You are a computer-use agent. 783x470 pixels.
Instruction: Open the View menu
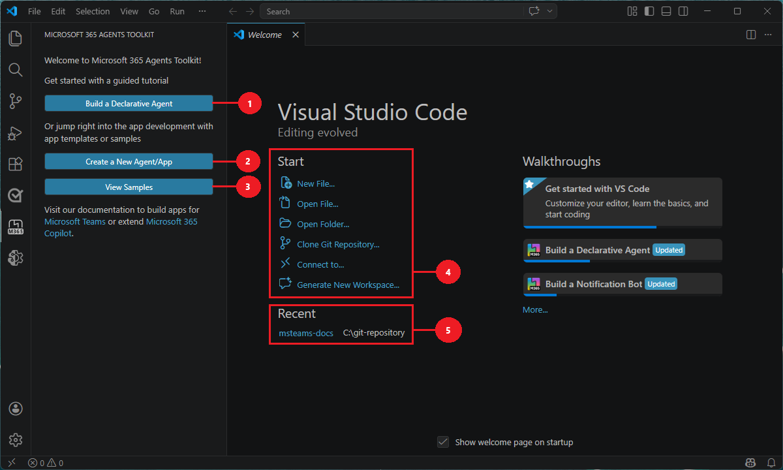coord(129,11)
